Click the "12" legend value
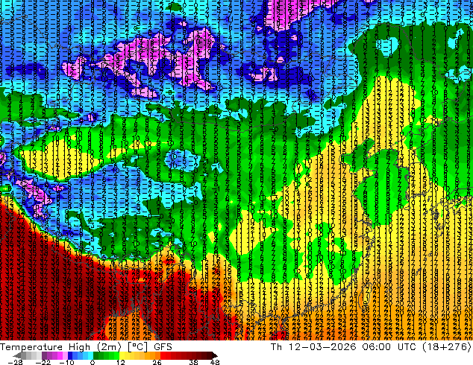Image resolution: width=473 pixels, height=365 pixels. (121, 362)
